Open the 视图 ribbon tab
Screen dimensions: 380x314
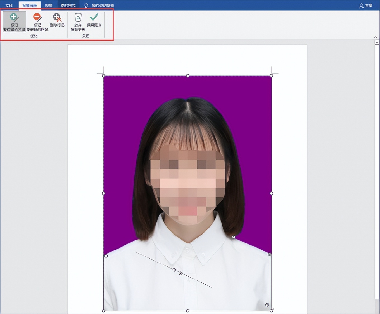click(x=49, y=6)
